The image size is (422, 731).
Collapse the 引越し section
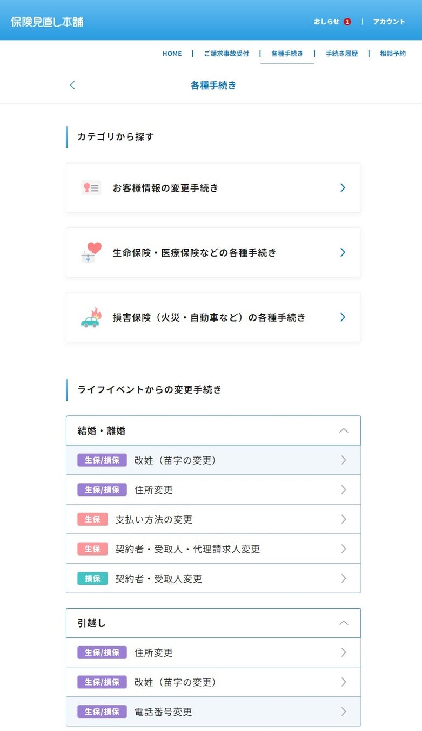coord(343,623)
